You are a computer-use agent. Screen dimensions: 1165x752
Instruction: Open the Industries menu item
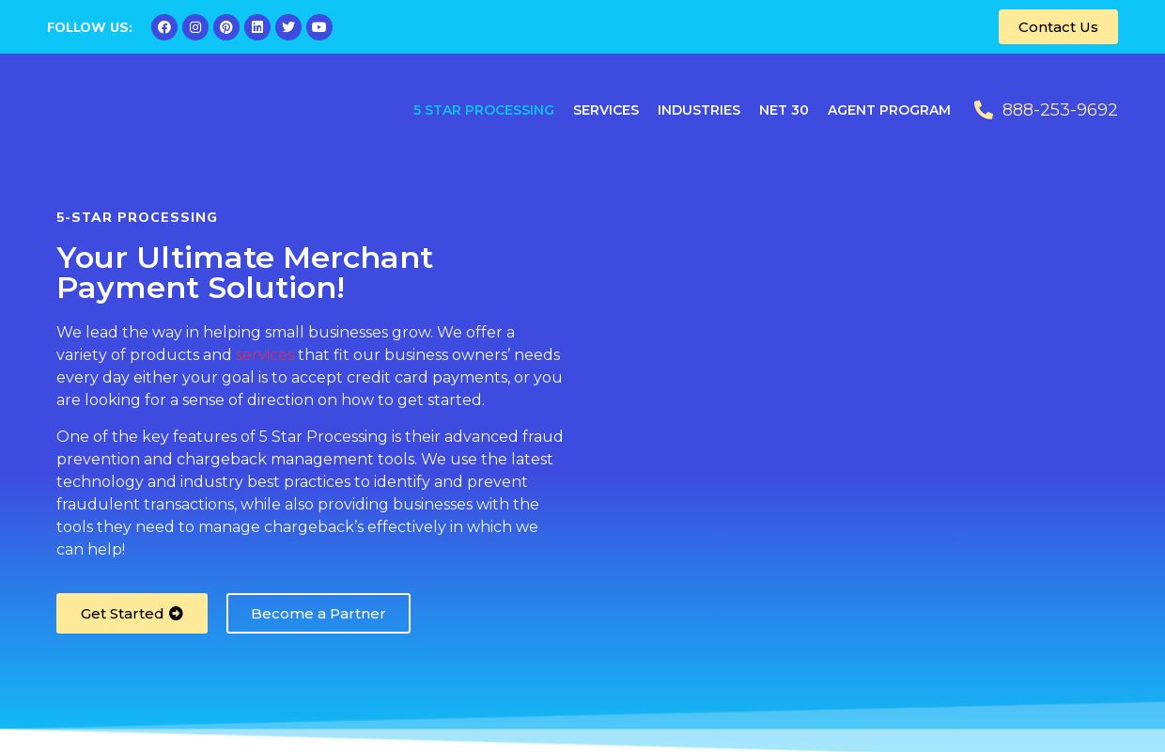[699, 110]
